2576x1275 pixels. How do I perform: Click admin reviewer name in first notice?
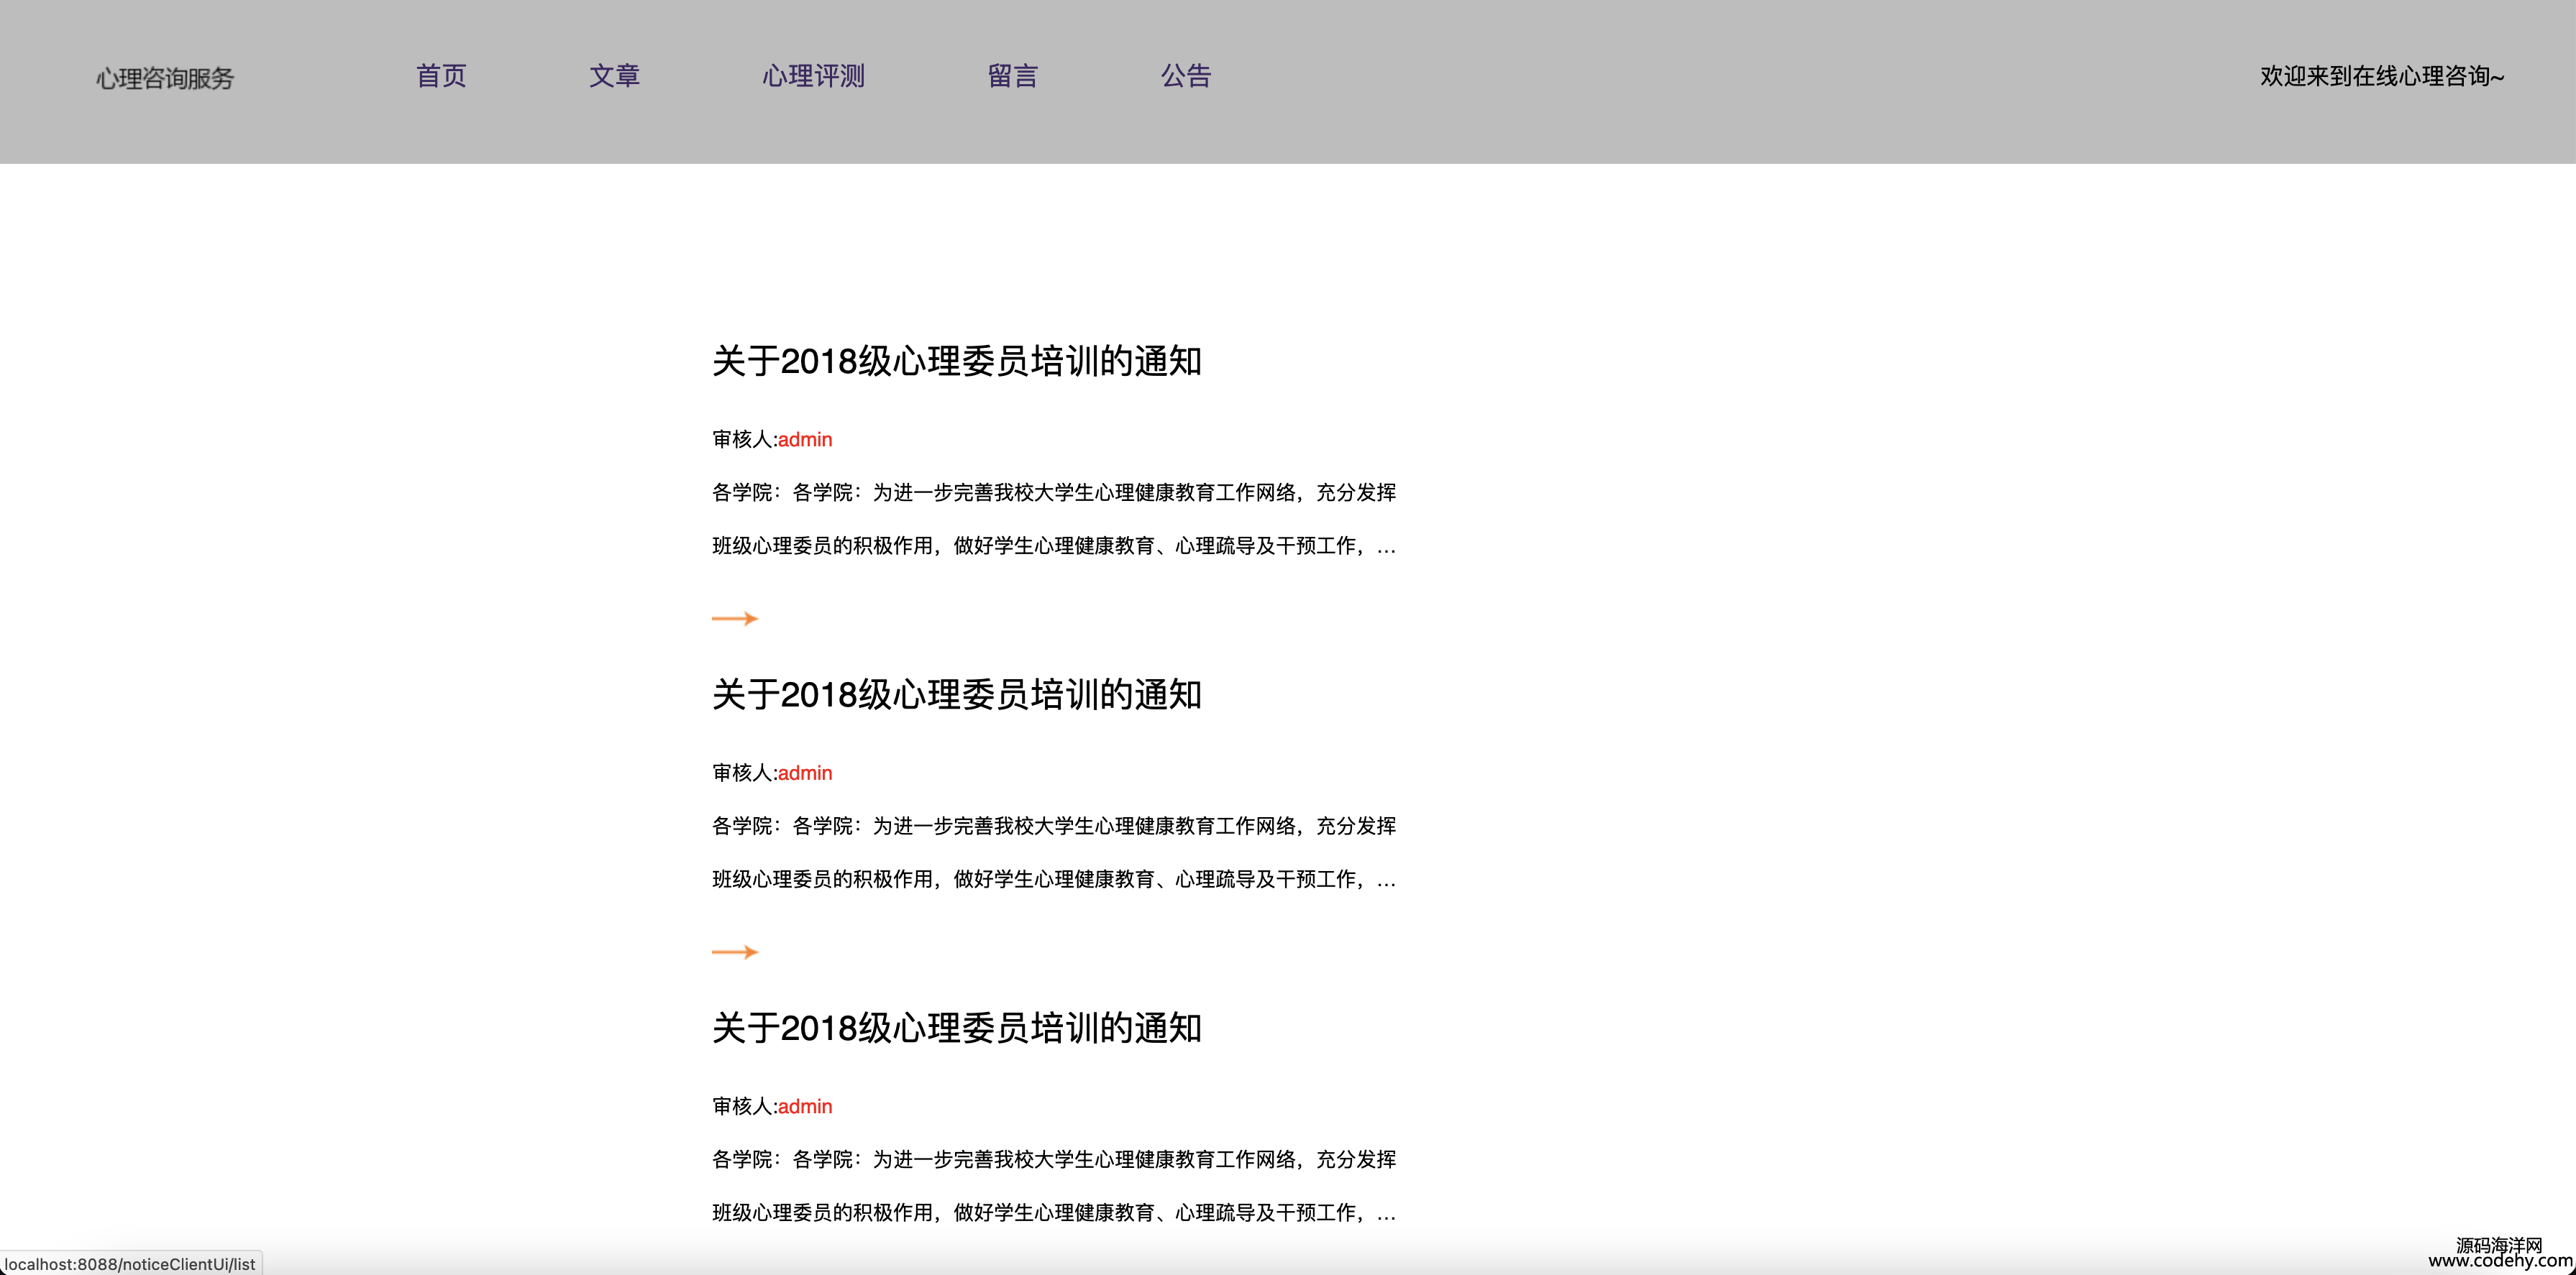pyautogui.click(x=805, y=440)
